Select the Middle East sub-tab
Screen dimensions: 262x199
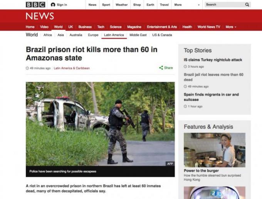(138, 35)
